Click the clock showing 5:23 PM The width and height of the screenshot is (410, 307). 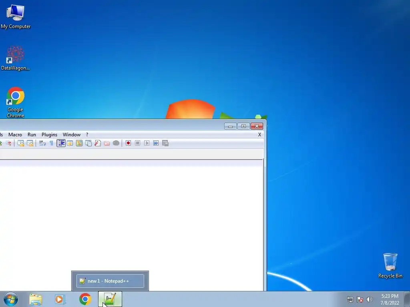point(390,299)
